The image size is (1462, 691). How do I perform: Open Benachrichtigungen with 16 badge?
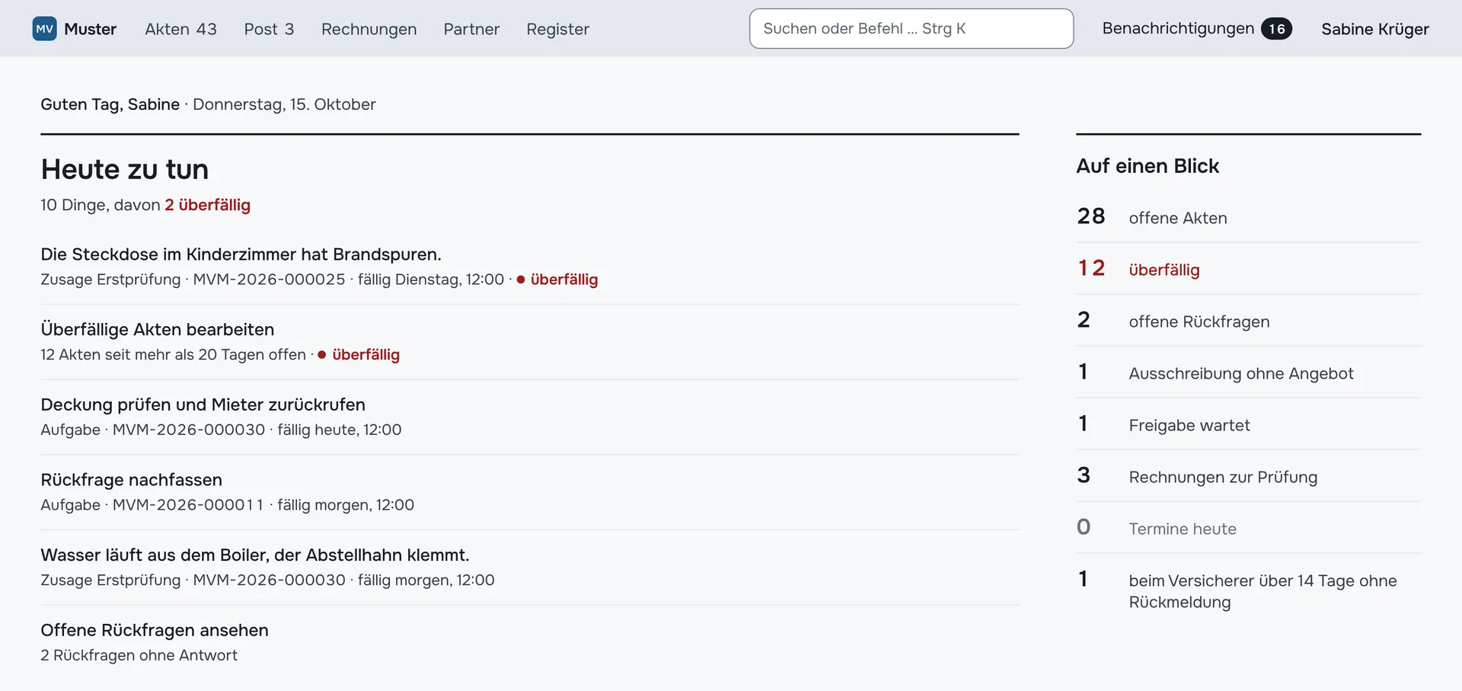coord(1197,29)
